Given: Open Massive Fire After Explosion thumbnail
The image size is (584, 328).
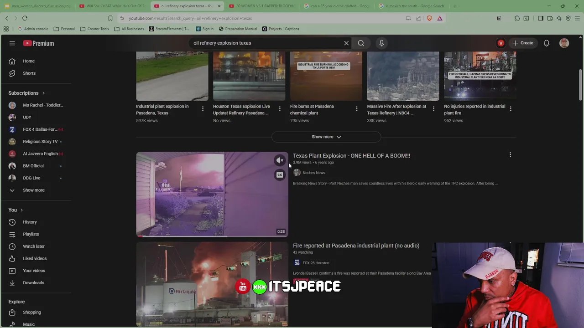Looking at the screenshot, I should (403, 76).
